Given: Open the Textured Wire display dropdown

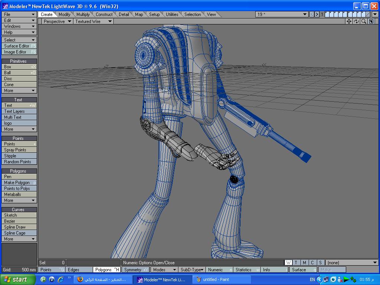Looking at the screenshot, I should (93, 21).
